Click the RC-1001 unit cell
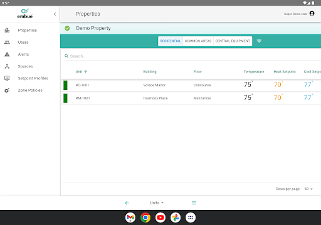Viewport: 321px width, 225px height. pyautogui.click(x=82, y=85)
